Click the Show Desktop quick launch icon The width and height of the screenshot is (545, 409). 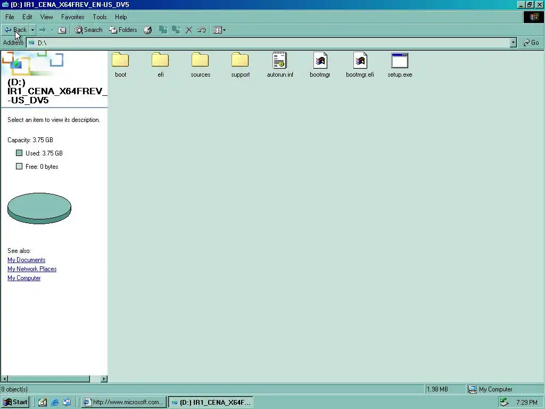[43, 402]
